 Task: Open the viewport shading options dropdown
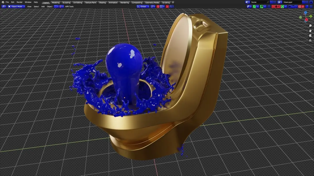click(285, 7)
